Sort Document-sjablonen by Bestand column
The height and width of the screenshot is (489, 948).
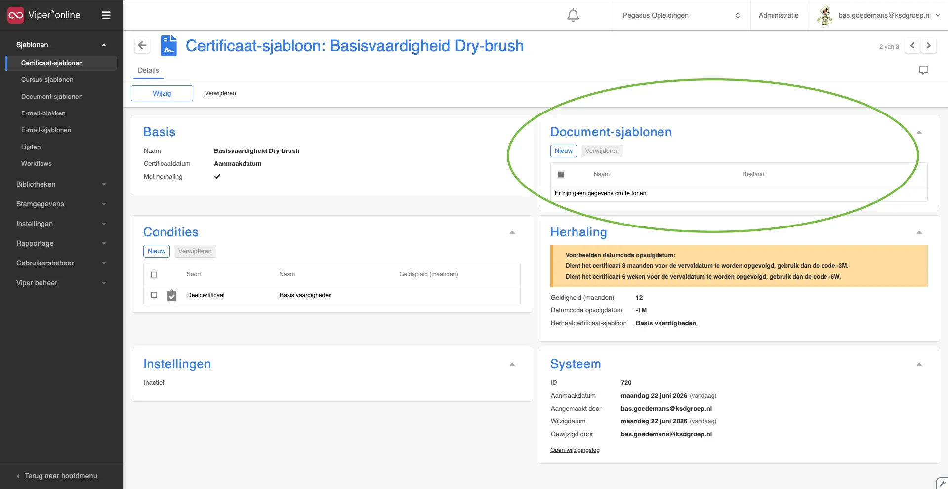click(753, 174)
